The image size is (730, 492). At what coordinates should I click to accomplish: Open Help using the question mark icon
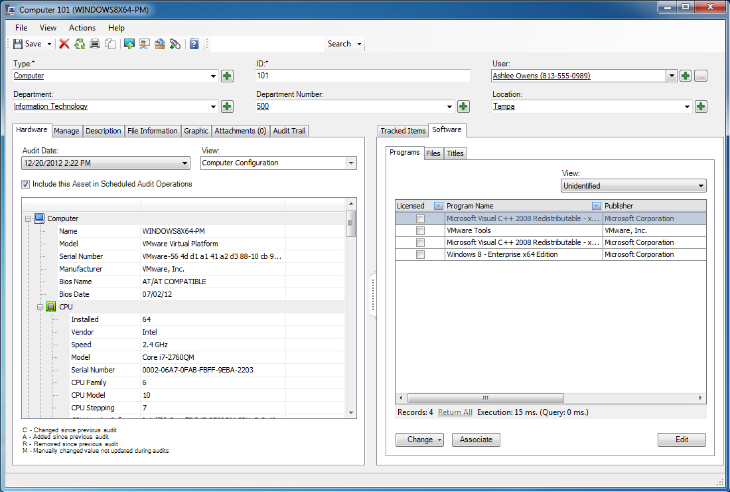[x=192, y=44]
